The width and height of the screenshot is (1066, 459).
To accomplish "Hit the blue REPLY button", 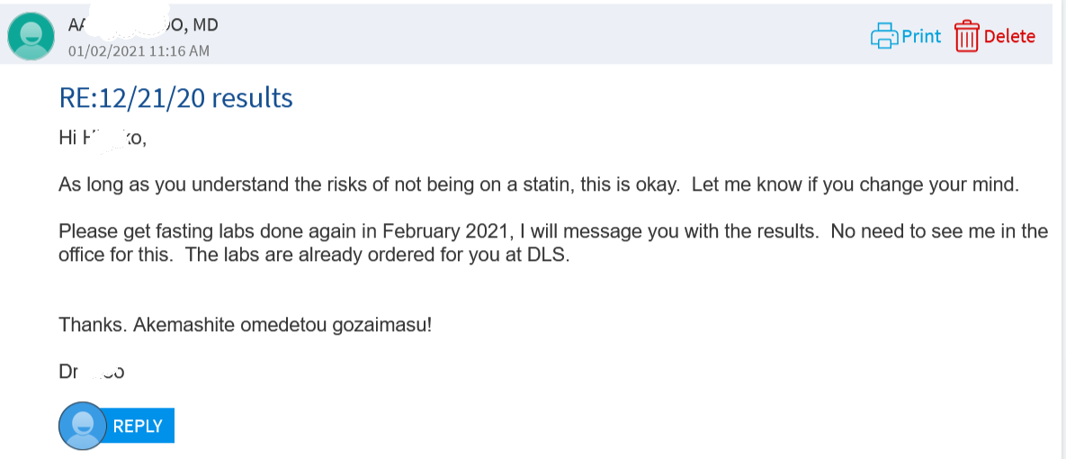I will point(138,426).
